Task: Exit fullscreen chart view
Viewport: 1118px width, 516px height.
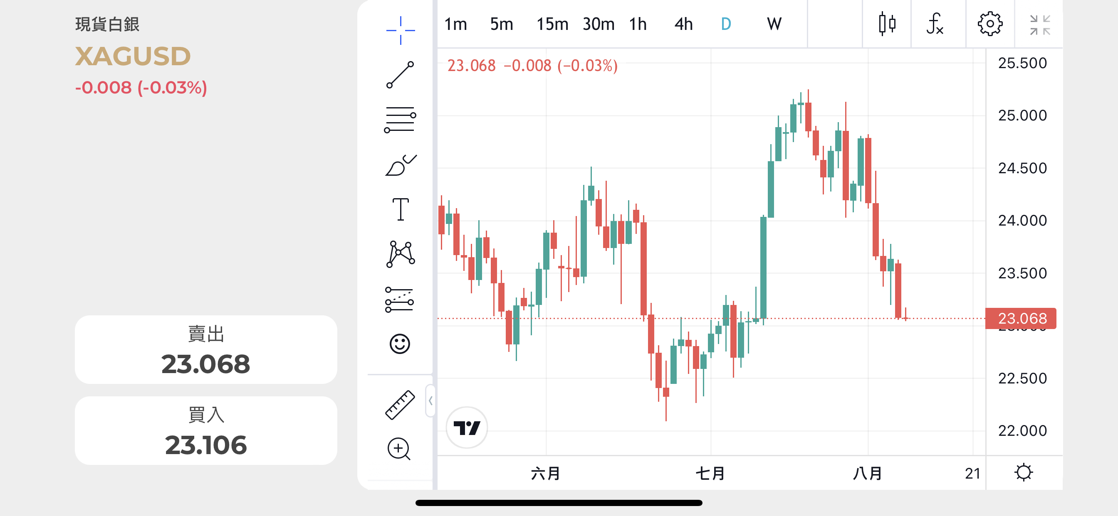Action: 1040,25
